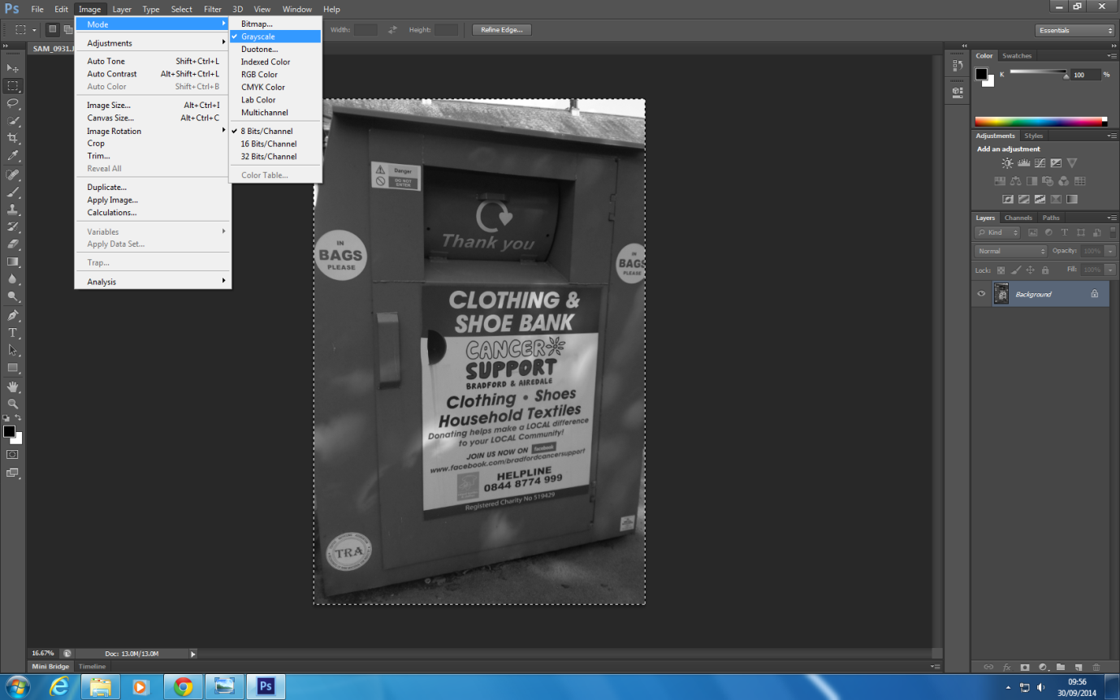Expand the Analysis submenu
This screenshot has width=1120, height=700.
pyautogui.click(x=153, y=282)
